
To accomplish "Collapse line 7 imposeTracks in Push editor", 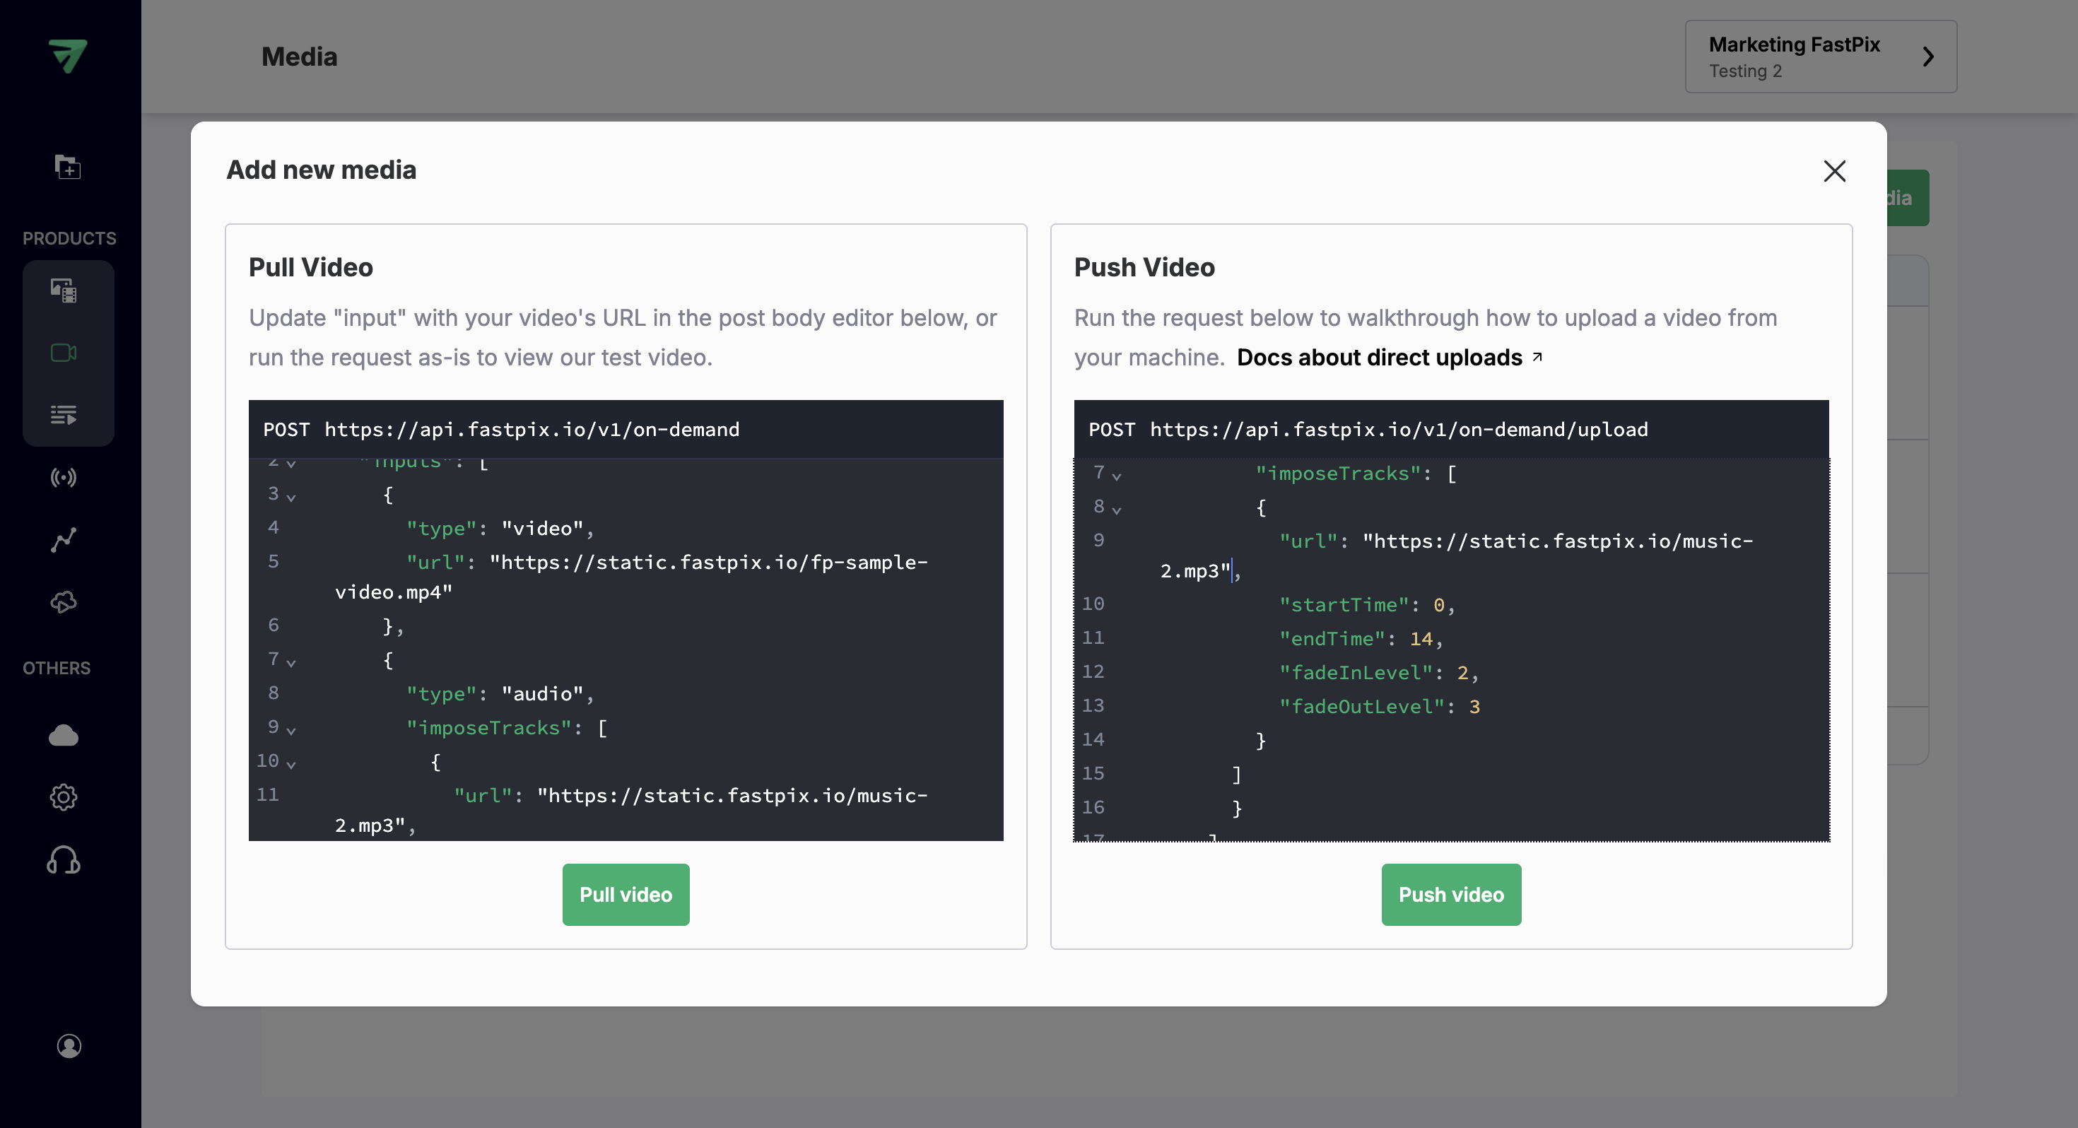I will pos(1117,476).
